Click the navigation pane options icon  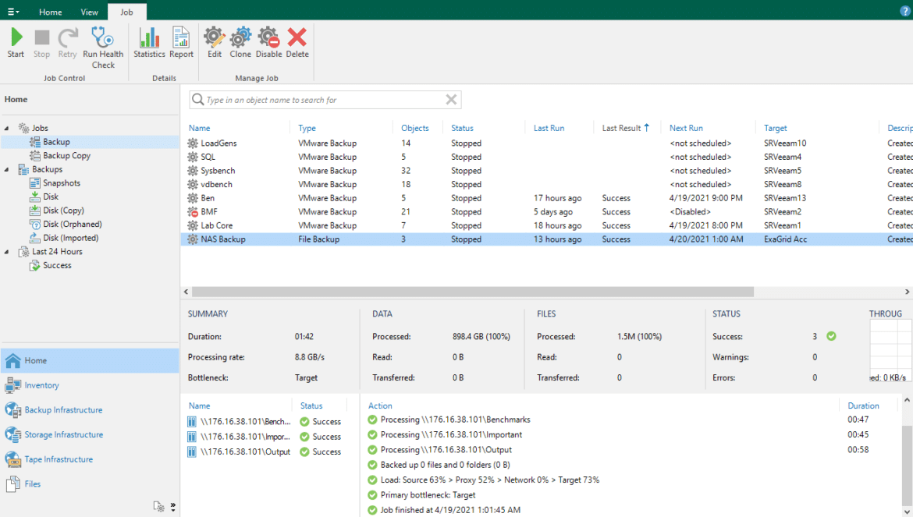pos(158,507)
